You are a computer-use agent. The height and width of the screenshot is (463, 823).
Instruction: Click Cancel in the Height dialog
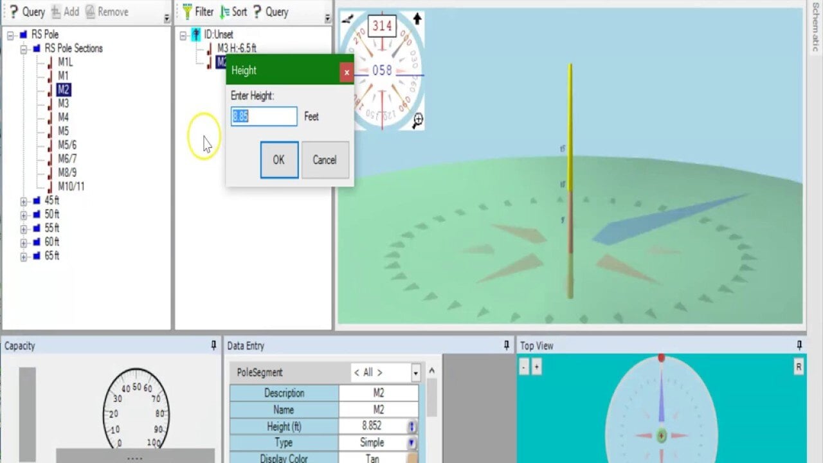pyautogui.click(x=325, y=160)
